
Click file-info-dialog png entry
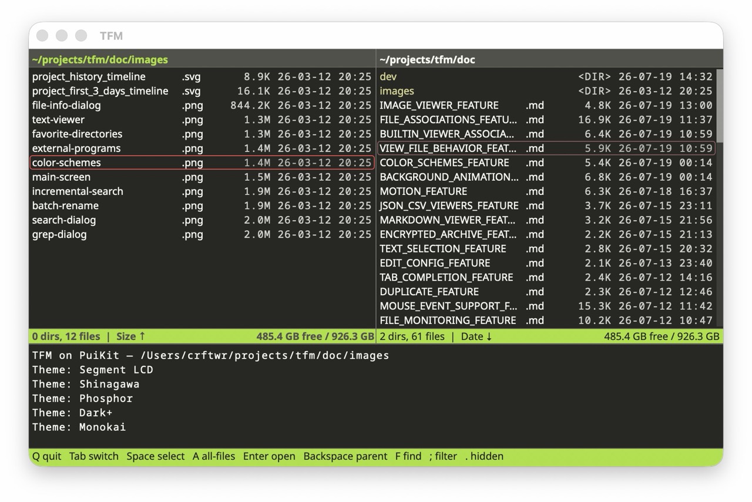[202, 106]
